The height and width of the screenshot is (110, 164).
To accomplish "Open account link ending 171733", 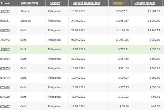I will tap(5, 68).
